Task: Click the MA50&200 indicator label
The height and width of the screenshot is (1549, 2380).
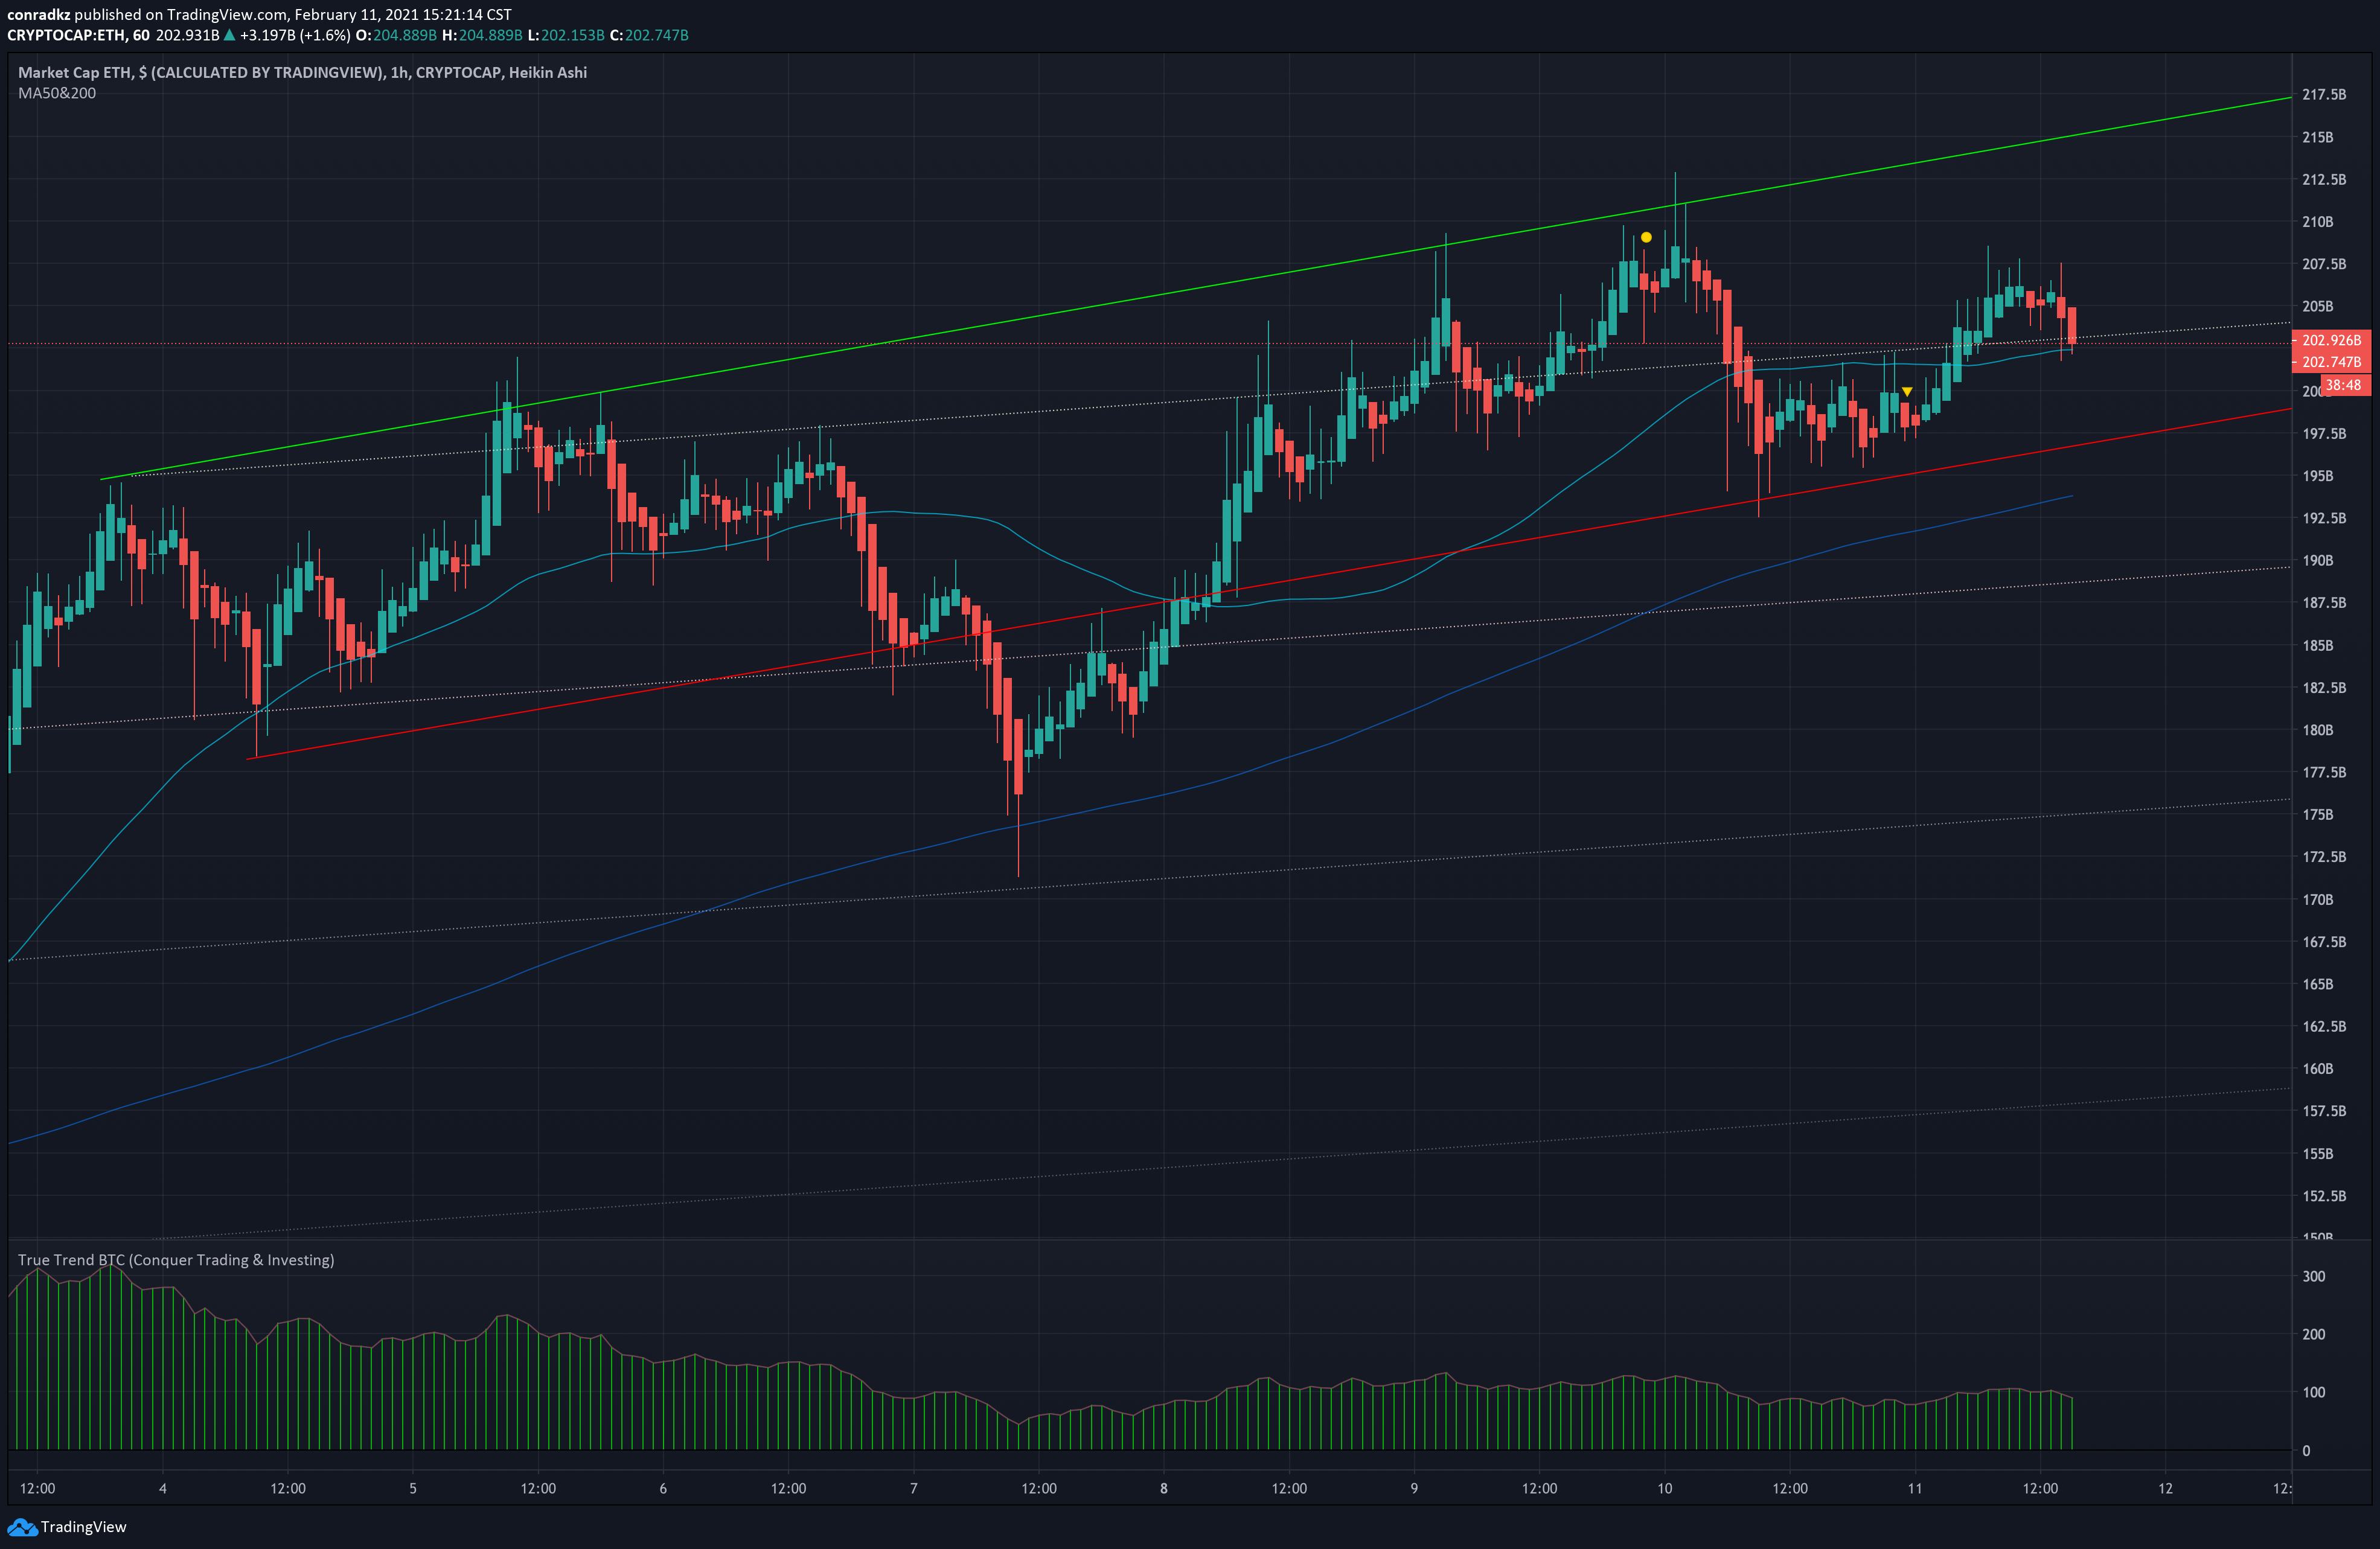Action: pos(57,93)
